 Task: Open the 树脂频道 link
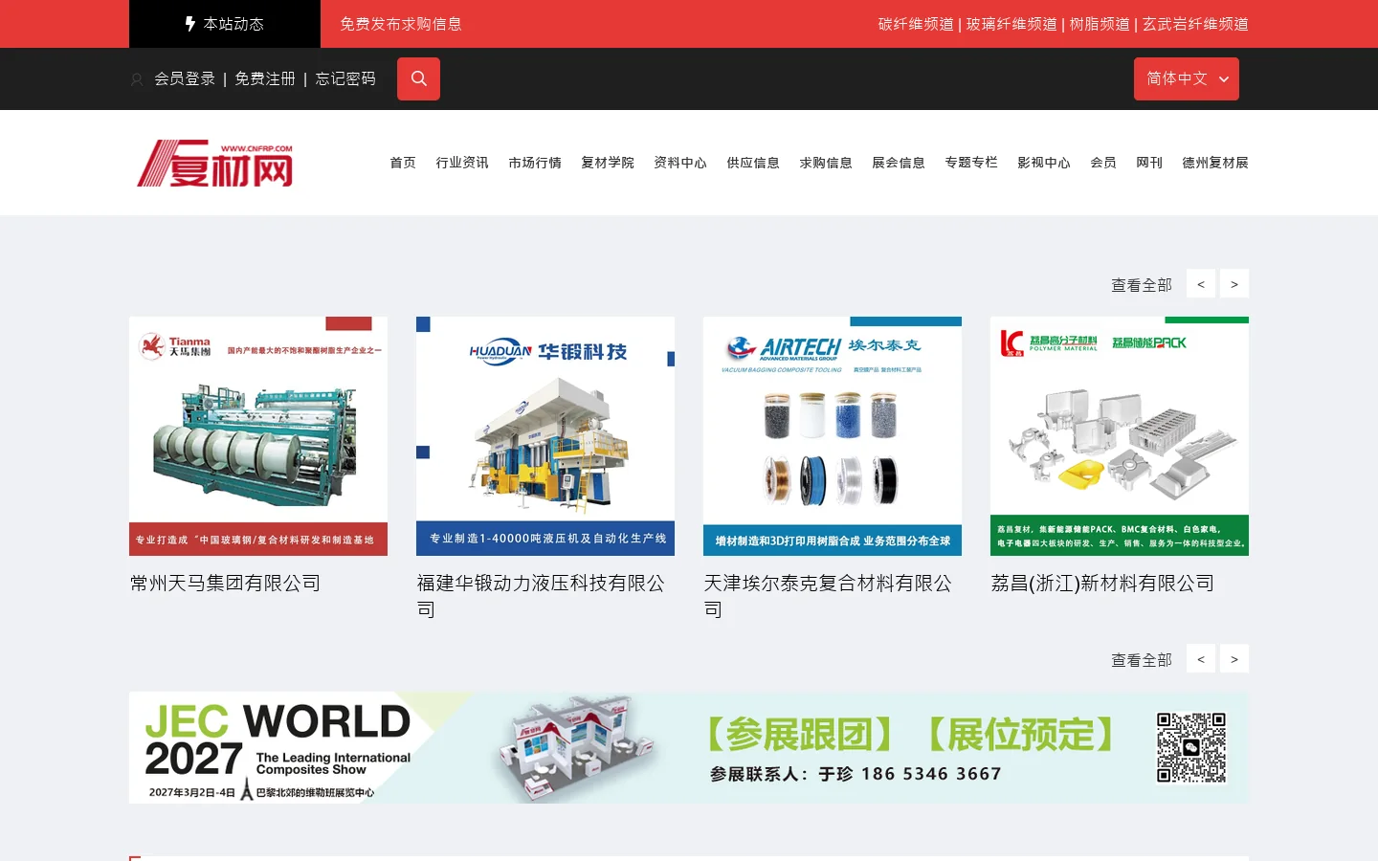pos(1100,24)
